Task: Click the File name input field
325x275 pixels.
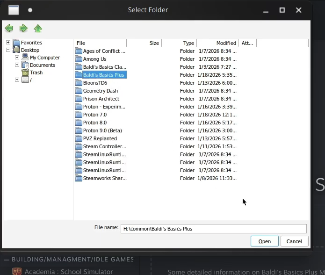Action: tap(214, 229)
